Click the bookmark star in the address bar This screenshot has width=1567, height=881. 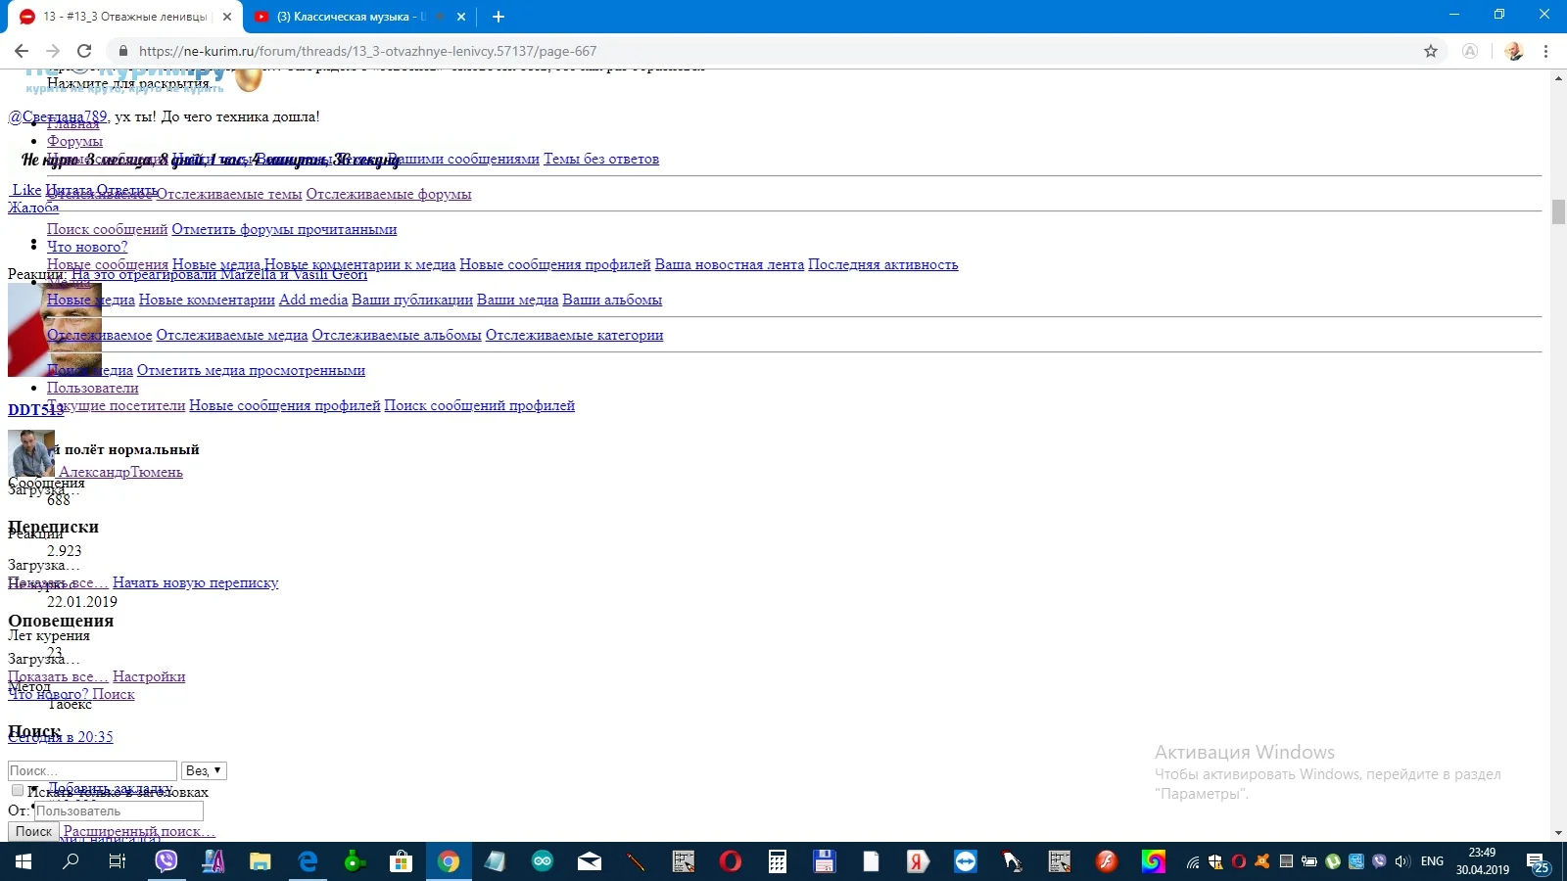tap(1432, 51)
